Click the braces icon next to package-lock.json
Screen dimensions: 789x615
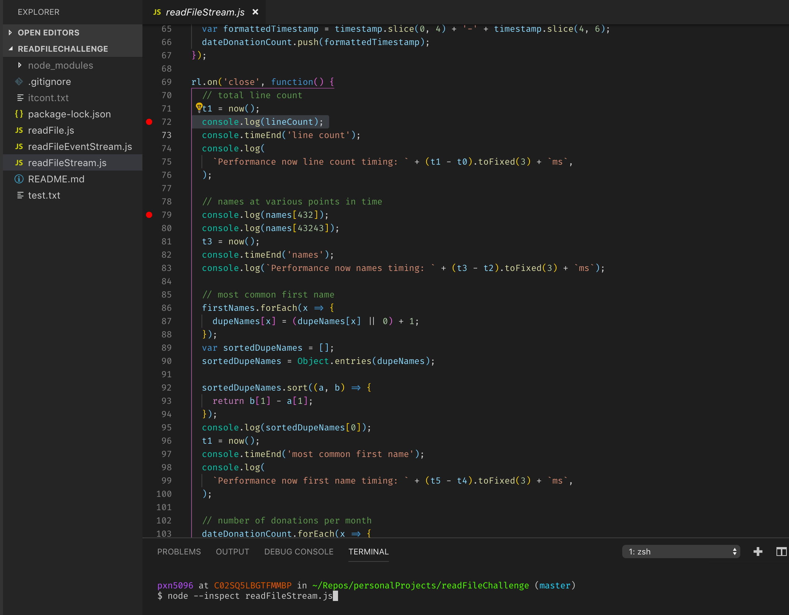click(19, 114)
